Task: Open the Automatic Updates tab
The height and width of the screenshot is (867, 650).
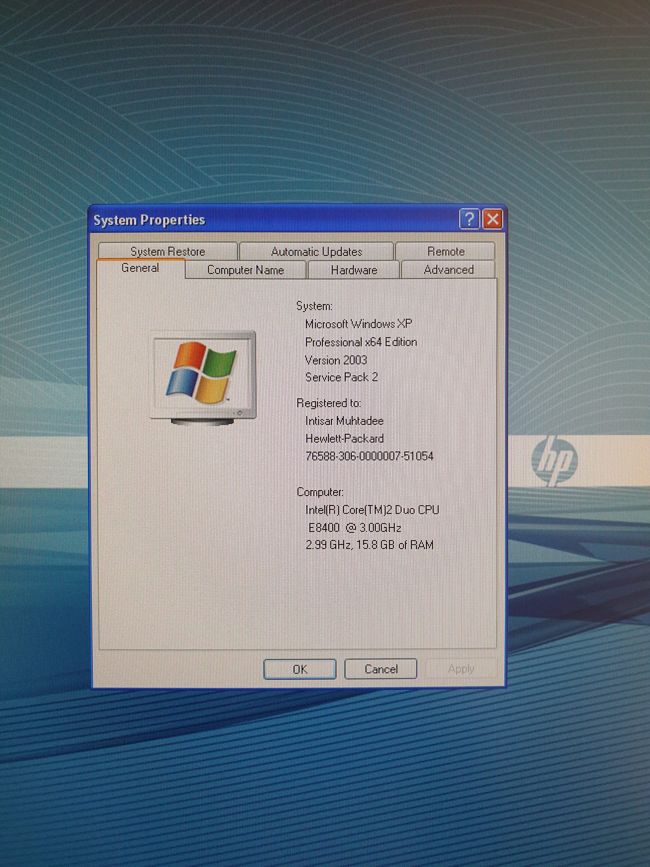Action: tap(317, 251)
